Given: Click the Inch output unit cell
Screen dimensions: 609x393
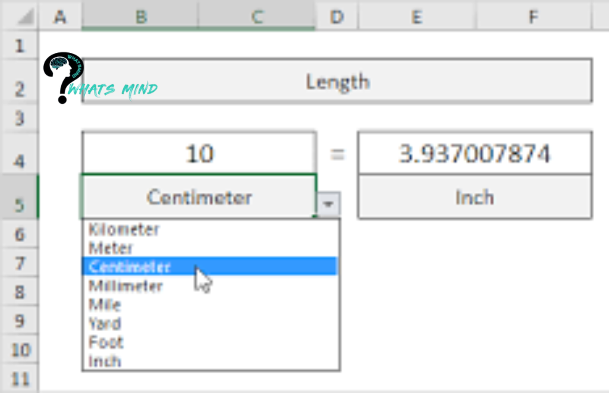Looking at the screenshot, I should pyautogui.click(x=475, y=197).
